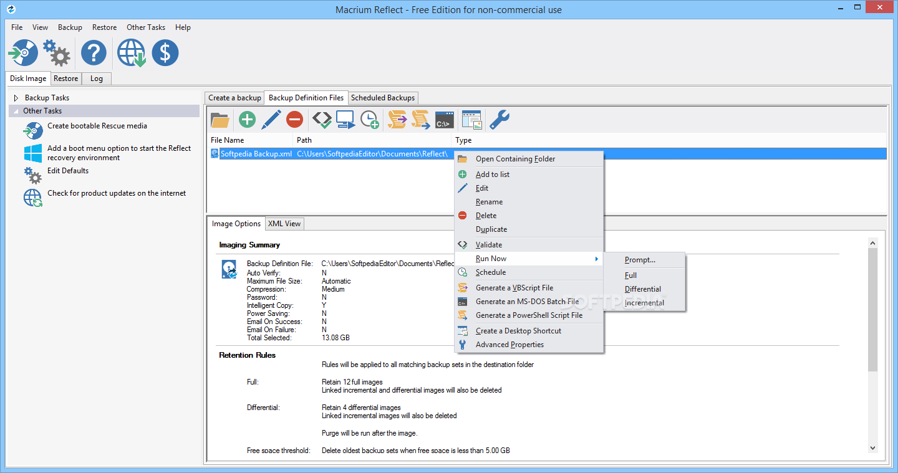Image resolution: width=898 pixels, height=473 pixels.
Task: Choose Incremental in Run Now submenu
Action: pyautogui.click(x=645, y=303)
